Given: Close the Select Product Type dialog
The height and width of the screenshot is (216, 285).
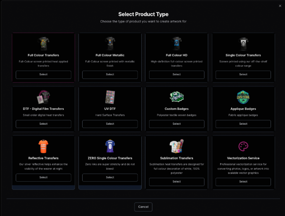Looking at the screenshot, I should click(x=280, y=6).
